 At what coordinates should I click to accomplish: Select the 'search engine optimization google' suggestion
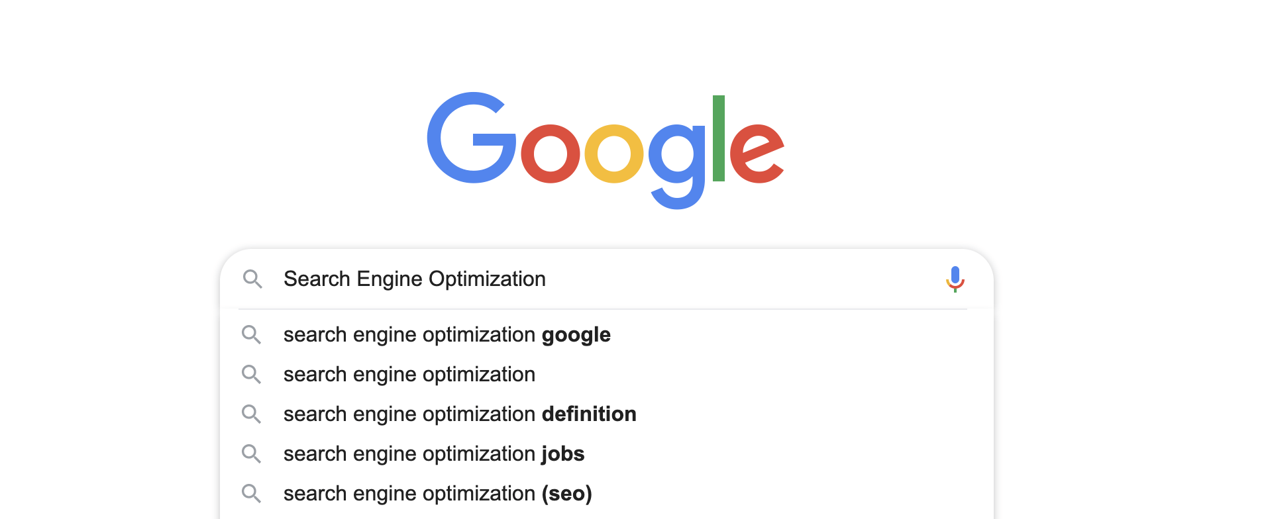click(607, 334)
